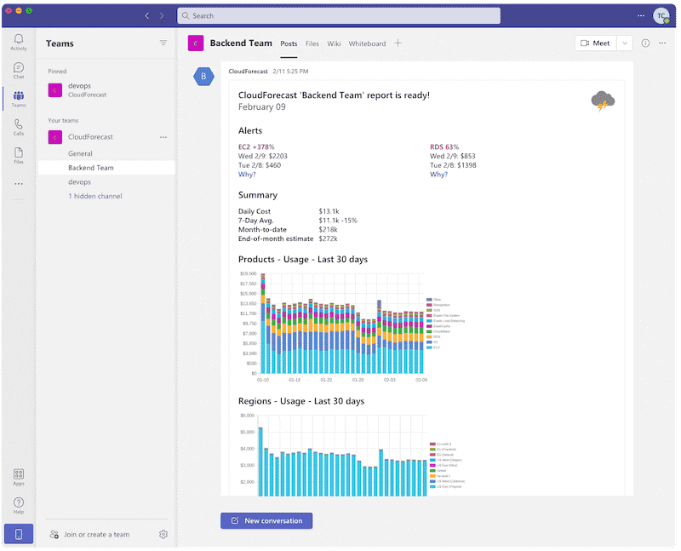Open settings and more ellipsis in title bar
This screenshot has width=681, height=551.
pos(641,15)
